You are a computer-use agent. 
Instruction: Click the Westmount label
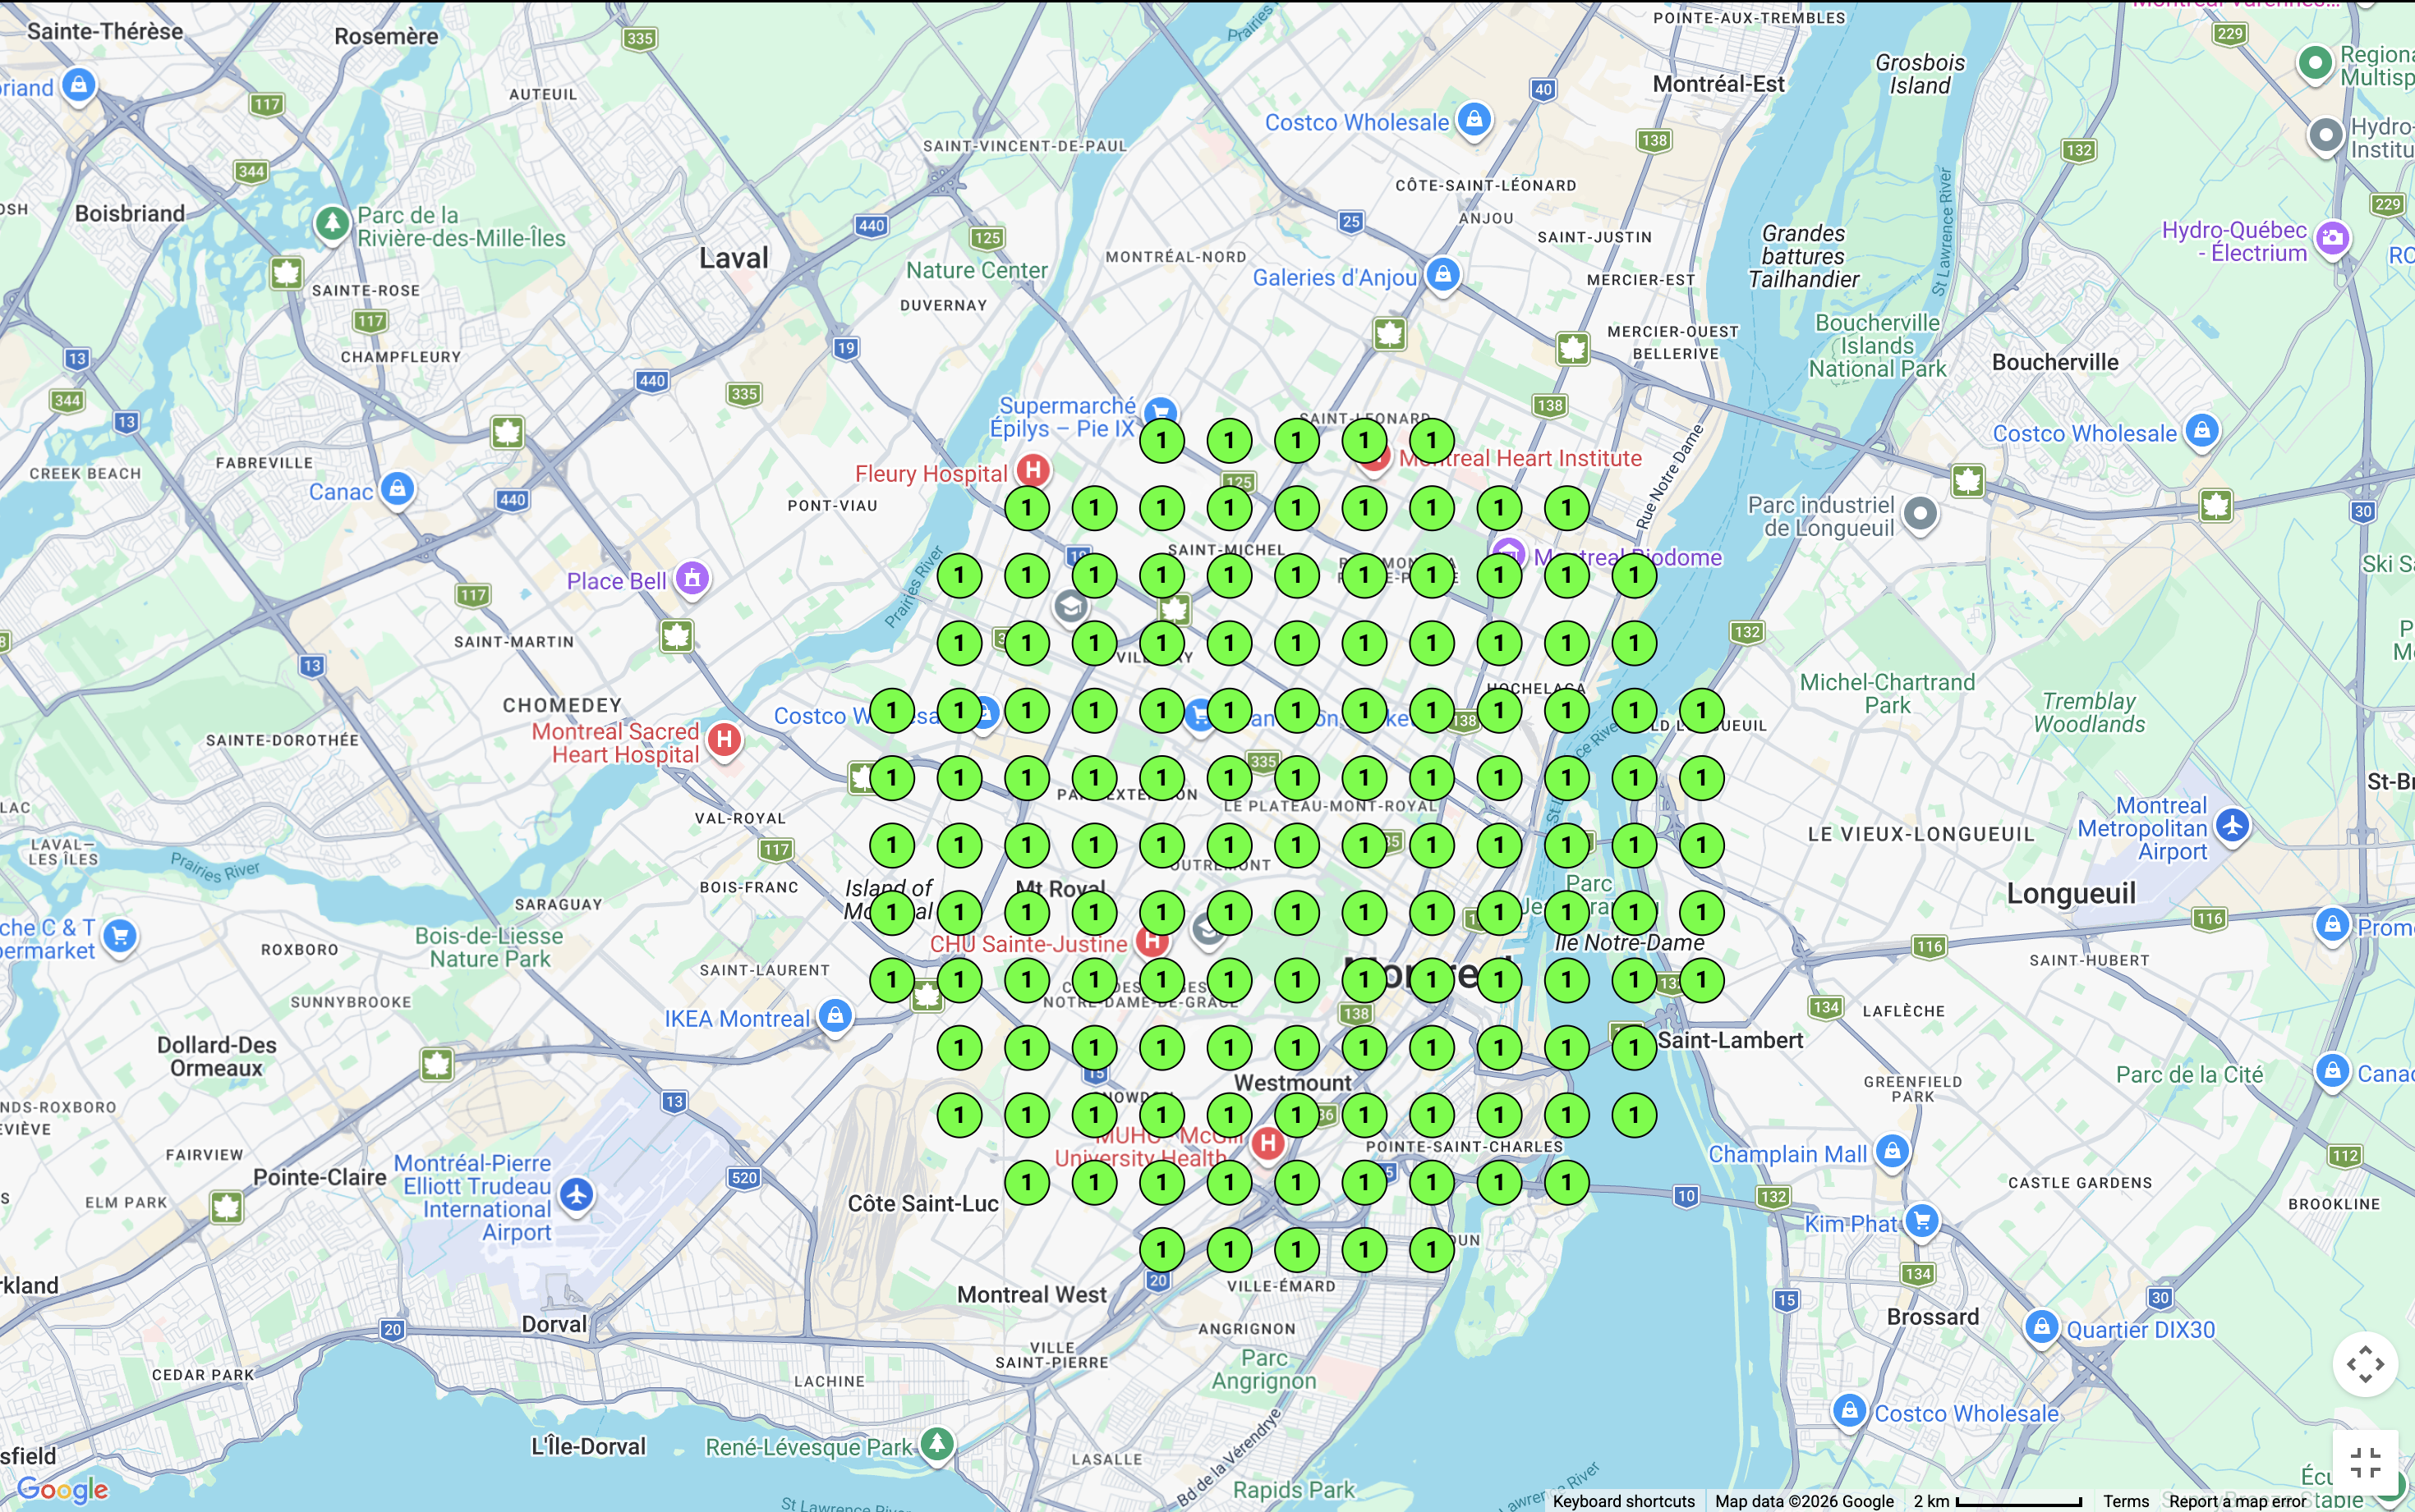tap(1293, 1083)
